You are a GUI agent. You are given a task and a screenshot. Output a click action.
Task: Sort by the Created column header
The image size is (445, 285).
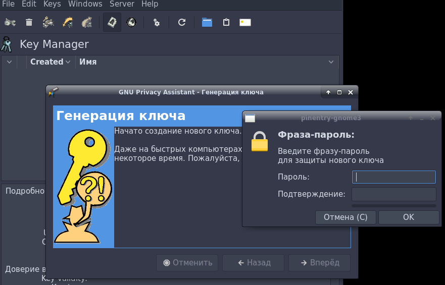[50, 62]
